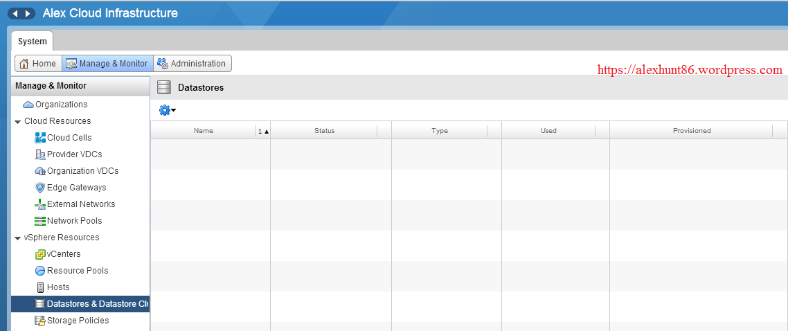This screenshot has height=331, width=788.
Task: Open External Networks in the tree
Action: click(80, 204)
